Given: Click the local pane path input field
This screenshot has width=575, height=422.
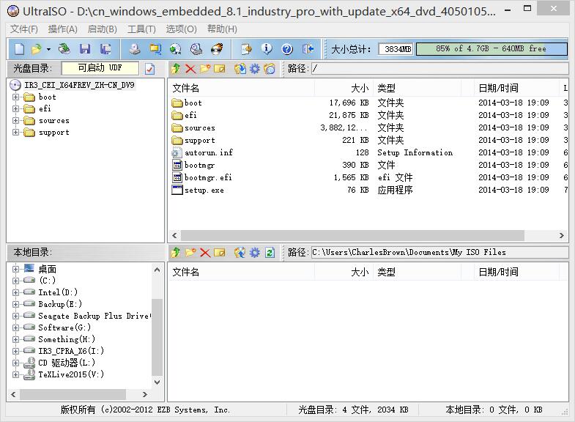Looking at the screenshot, I should pyautogui.click(x=439, y=252).
